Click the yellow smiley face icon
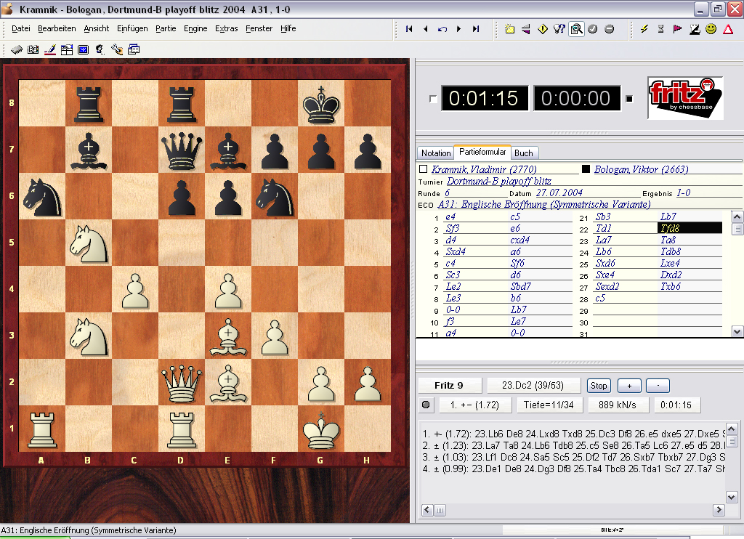This screenshot has height=539, width=744. 711,29
